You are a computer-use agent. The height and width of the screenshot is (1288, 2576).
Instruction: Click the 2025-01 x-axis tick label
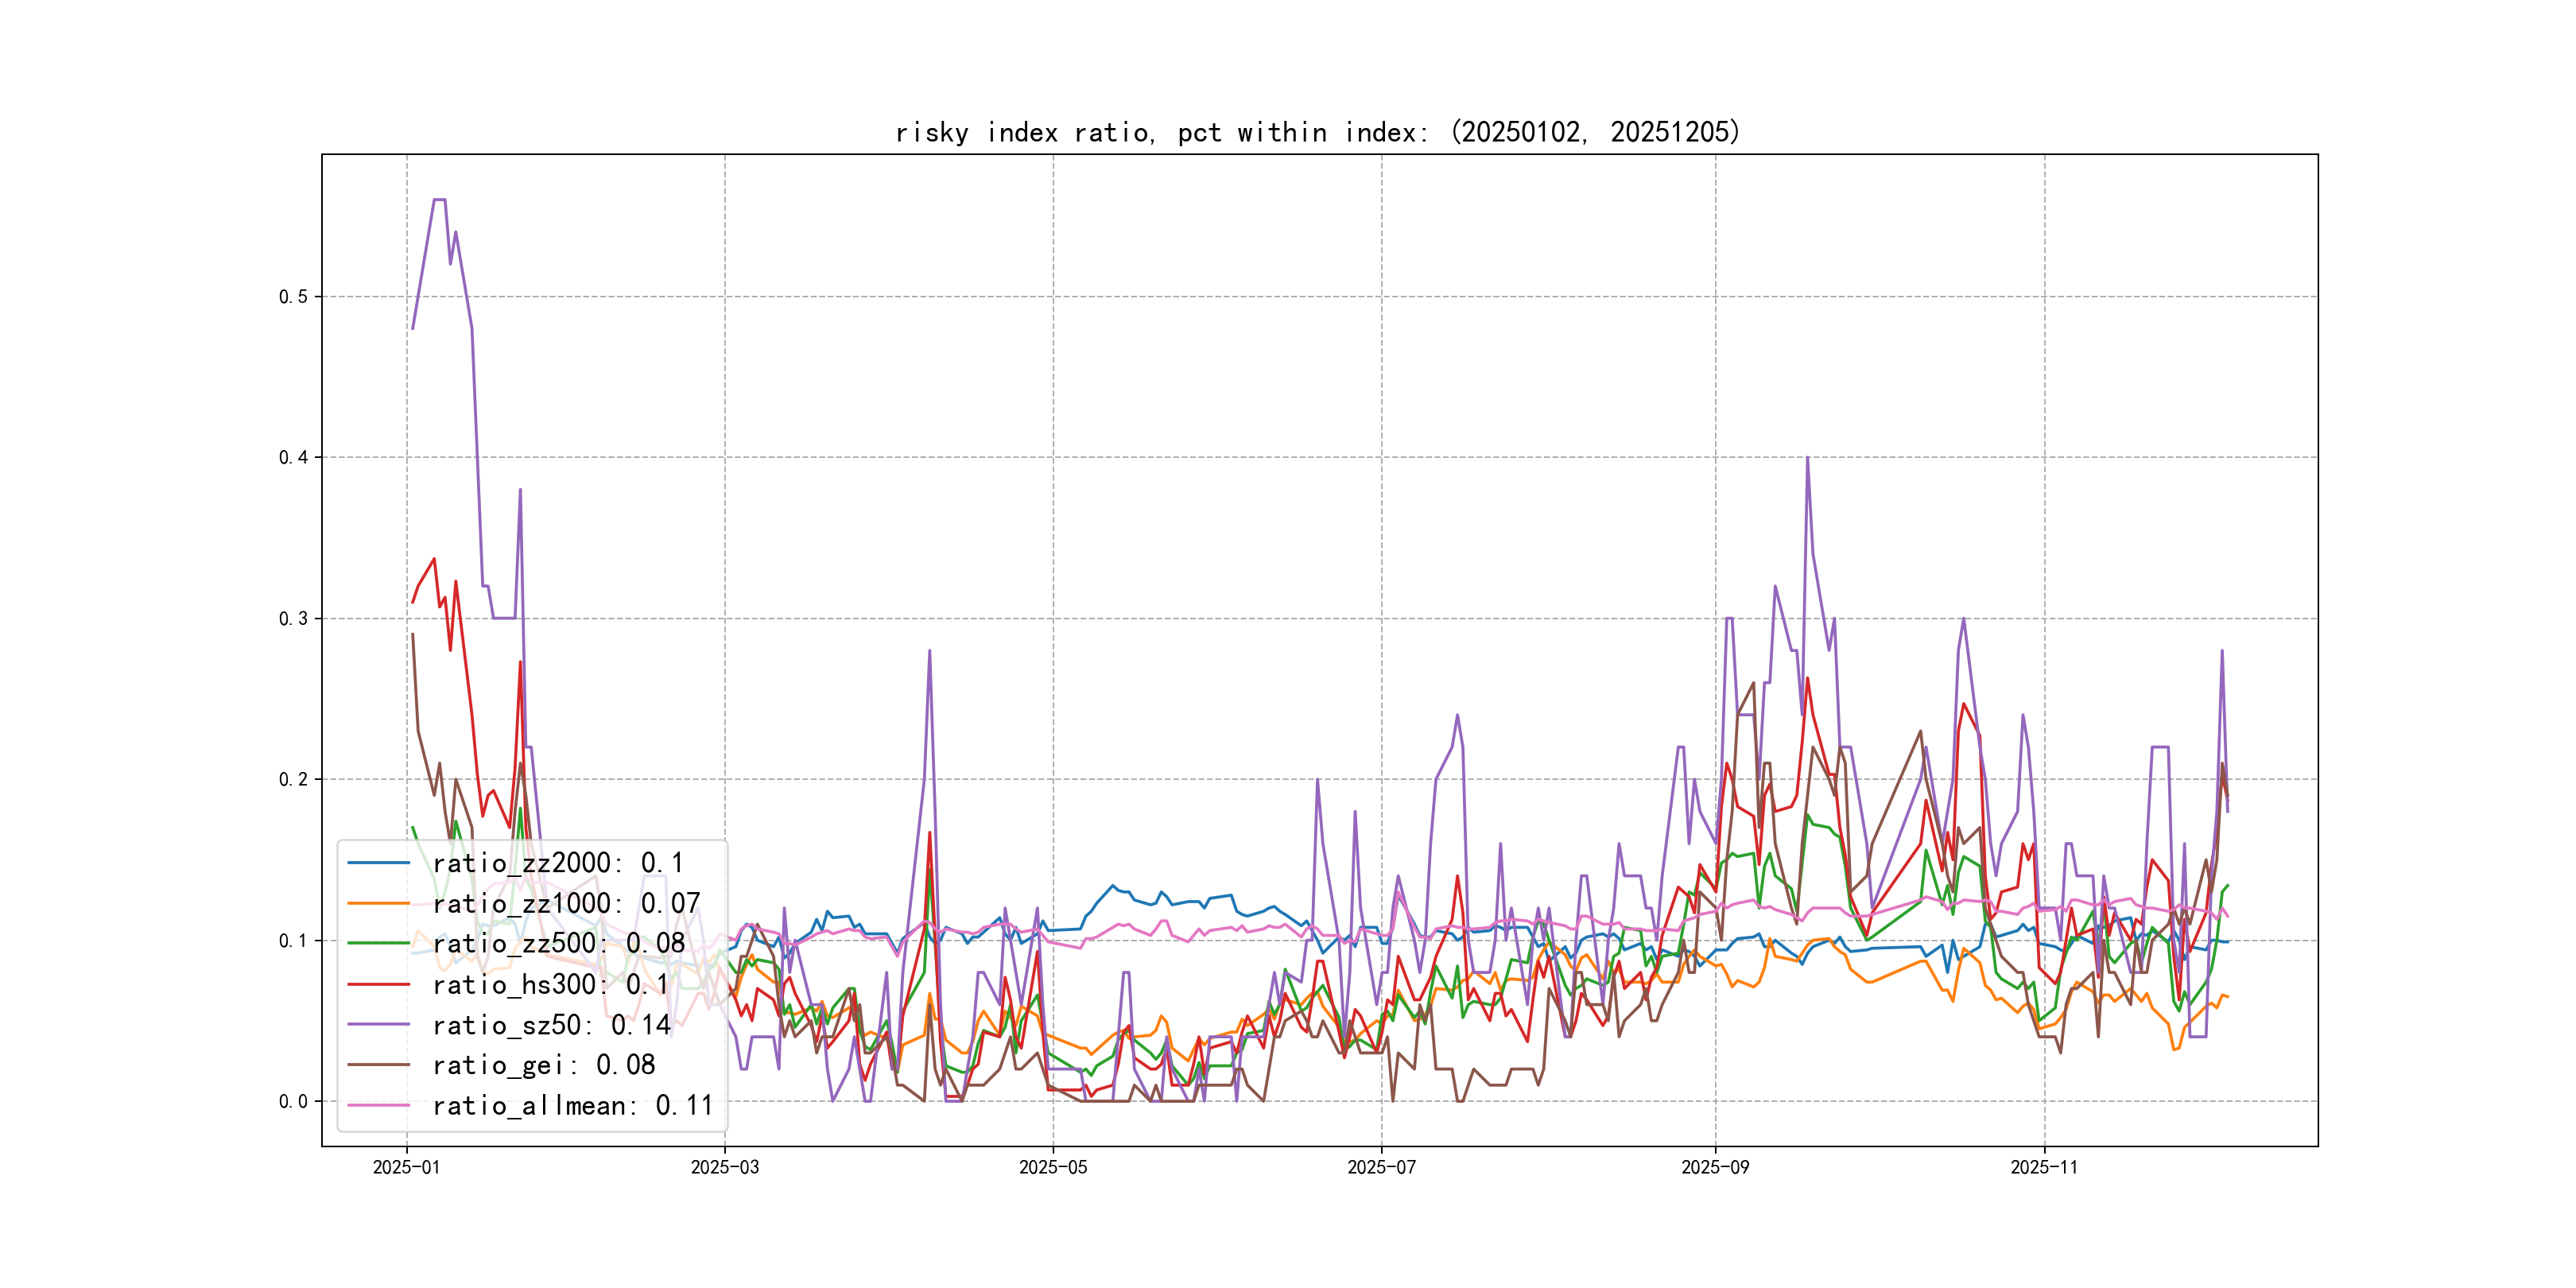pos(406,1168)
